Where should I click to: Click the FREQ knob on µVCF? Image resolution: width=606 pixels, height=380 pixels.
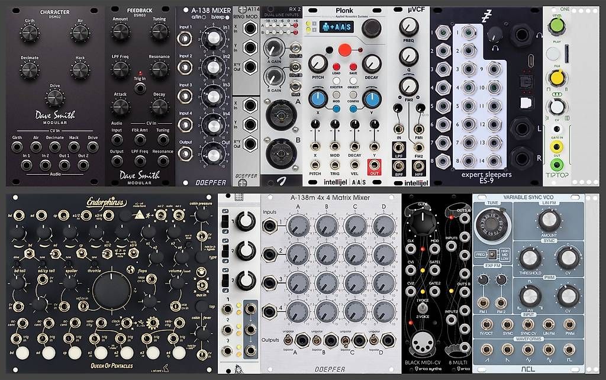point(408,27)
